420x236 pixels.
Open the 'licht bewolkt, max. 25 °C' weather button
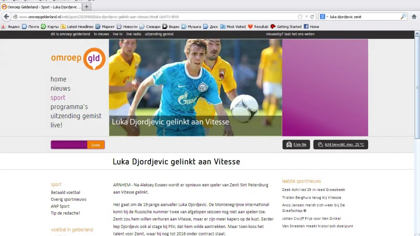pos(341,145)
